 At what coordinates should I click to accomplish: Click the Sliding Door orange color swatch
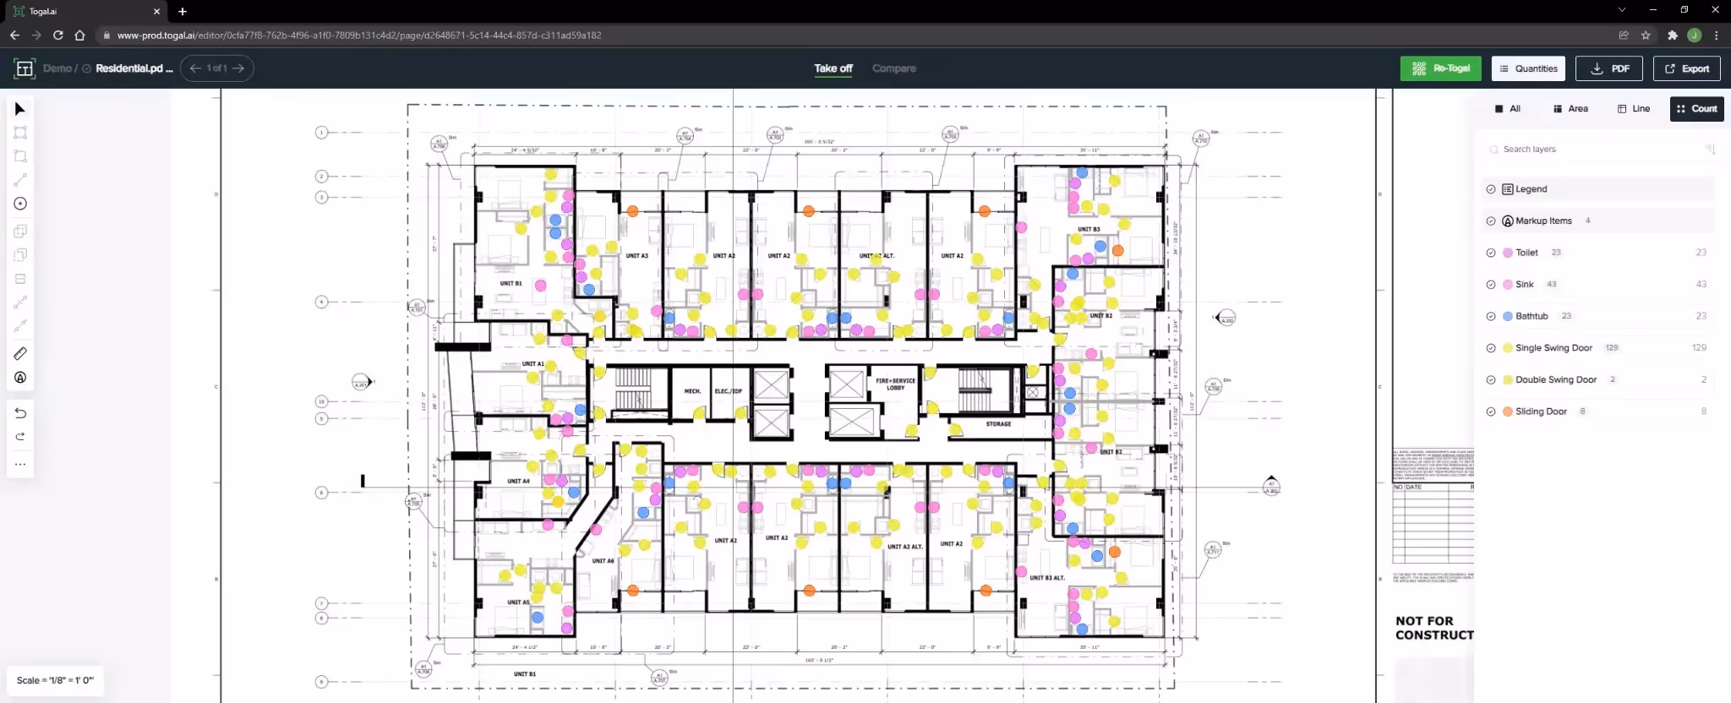click(1508, 411)
